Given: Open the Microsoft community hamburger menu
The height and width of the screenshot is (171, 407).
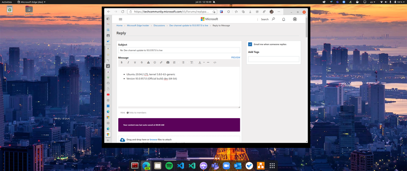Looking at the screenshot, I should tap(121, 19).
